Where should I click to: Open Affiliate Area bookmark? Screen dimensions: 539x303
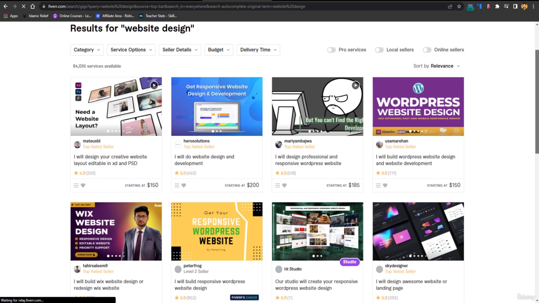115,16
